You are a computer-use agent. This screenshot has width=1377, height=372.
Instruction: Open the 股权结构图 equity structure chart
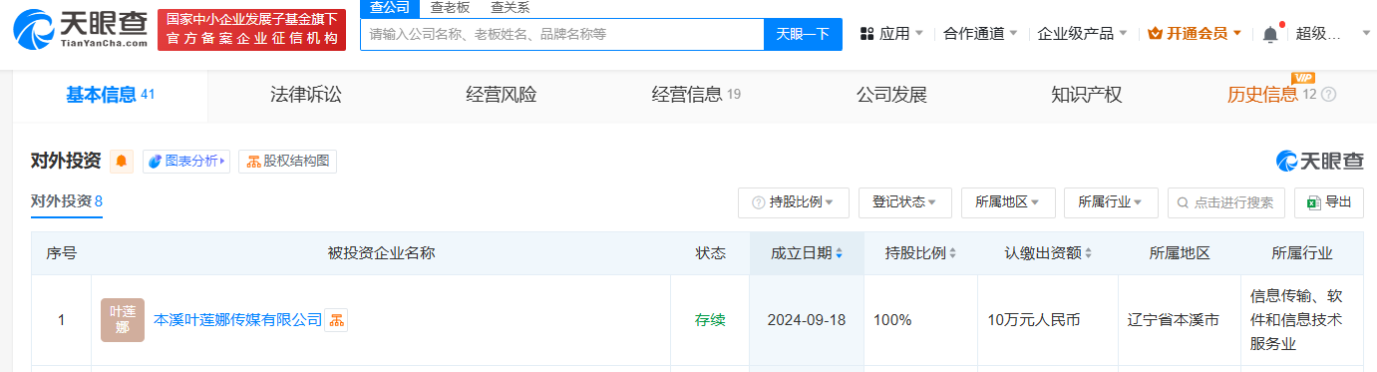click(x=287, y=161)
